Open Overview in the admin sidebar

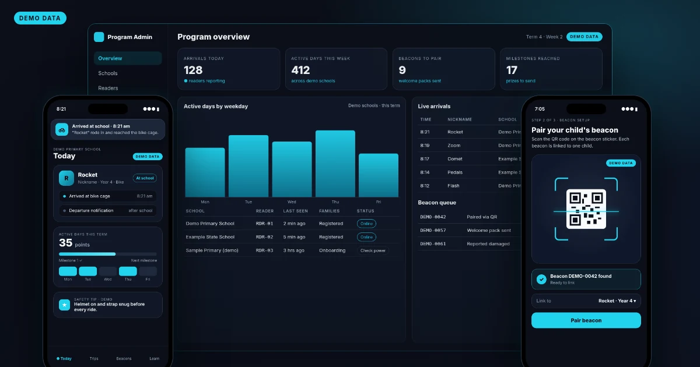pos(128,58)
